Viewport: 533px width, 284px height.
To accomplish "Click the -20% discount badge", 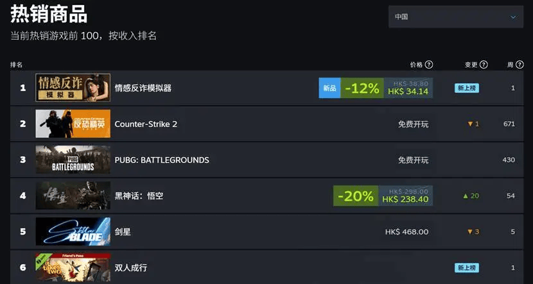I will (x=354, y=196).
